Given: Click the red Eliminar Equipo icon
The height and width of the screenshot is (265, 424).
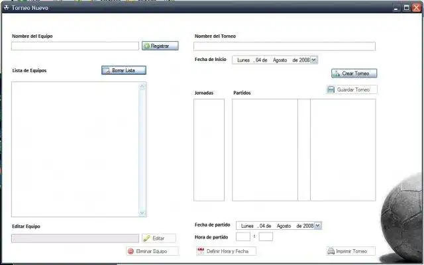Looking at the screenshot, I should [x=131, y=251].
